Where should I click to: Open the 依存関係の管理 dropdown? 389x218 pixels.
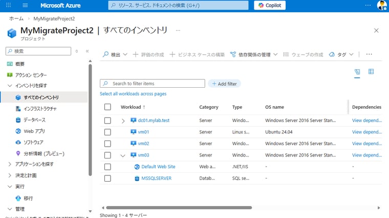click(254, 54)
